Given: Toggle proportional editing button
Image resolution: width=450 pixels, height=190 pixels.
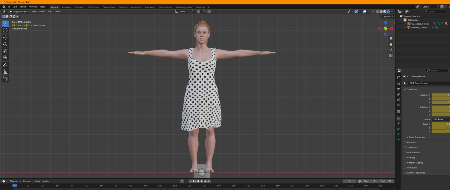Looking at the screenshot, I should tap(209, 12).
